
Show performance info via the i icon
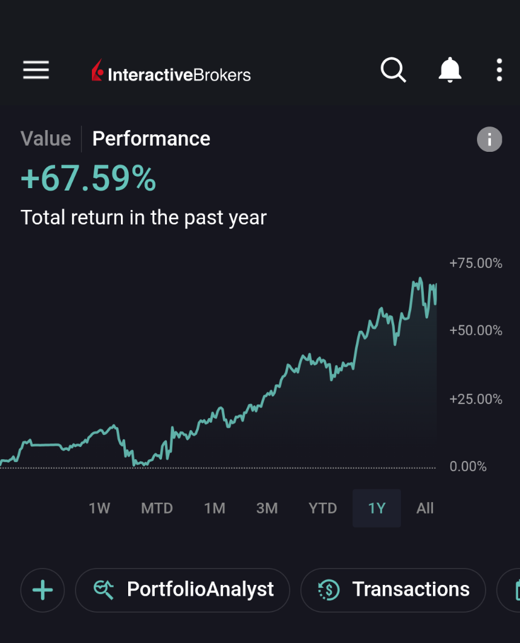pos(489,140)
